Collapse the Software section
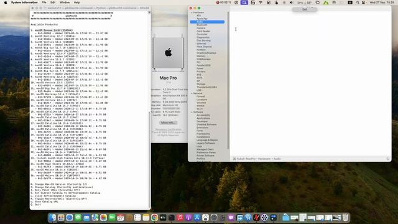The width and height of the screenshot is (398, 224). [x=192, y=112]
